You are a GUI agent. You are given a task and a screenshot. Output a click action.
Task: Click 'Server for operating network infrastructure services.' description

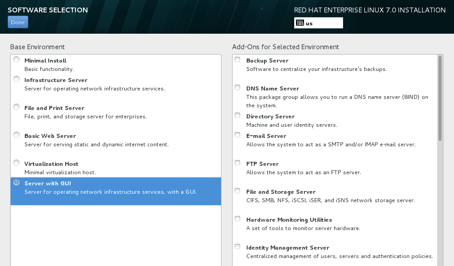point(95,89)
